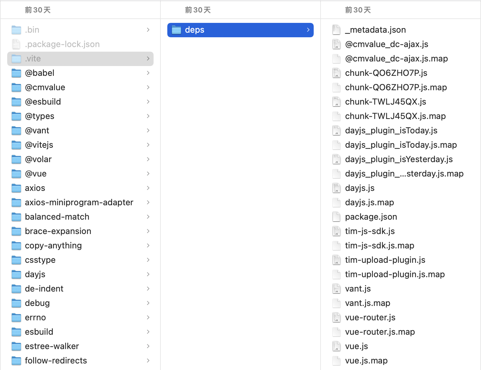The height and width of the screenshot is (370, 481).
Task: Select @cmvalue_dc-ajax.js.map file name
Action: tap(396, 59)
